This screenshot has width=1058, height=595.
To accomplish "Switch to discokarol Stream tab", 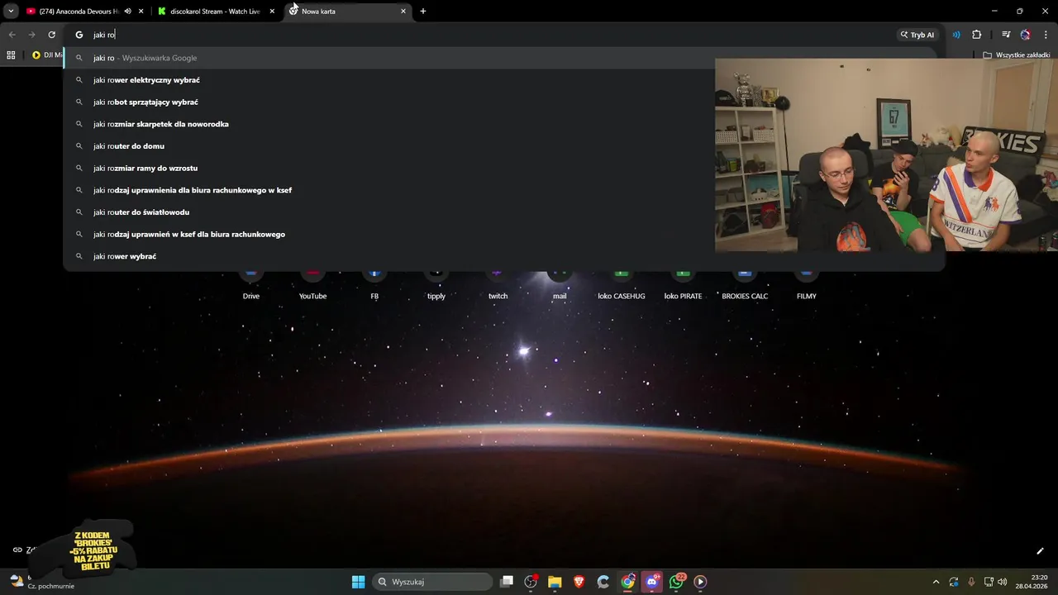I will tap(215, 12).
